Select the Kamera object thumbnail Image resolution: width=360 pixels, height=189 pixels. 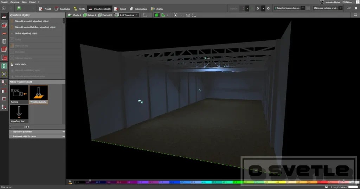coord(19,94)
